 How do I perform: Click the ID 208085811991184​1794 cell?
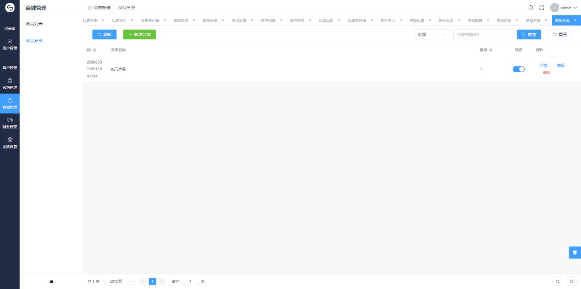[94, 69]
